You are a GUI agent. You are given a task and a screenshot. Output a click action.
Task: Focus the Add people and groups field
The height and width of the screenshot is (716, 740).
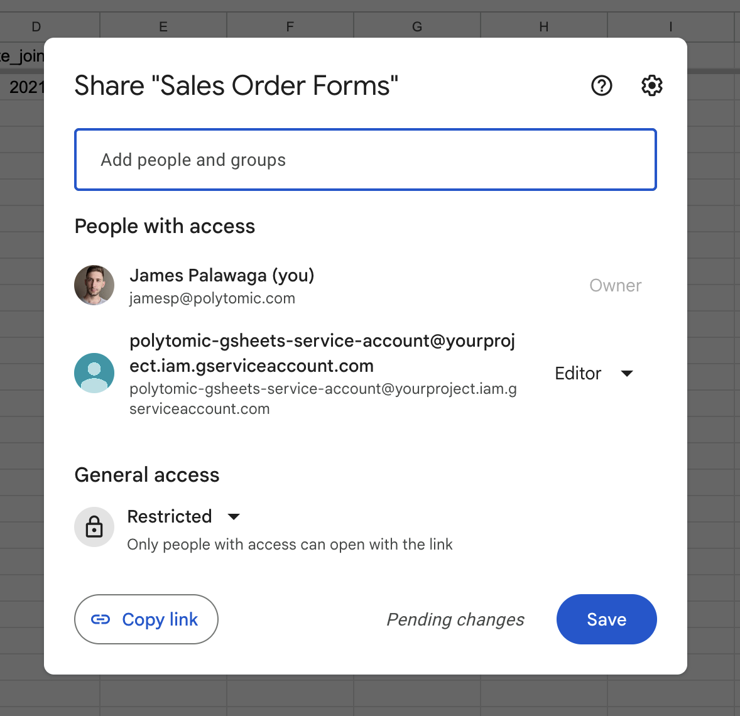(x=365, y=160)
